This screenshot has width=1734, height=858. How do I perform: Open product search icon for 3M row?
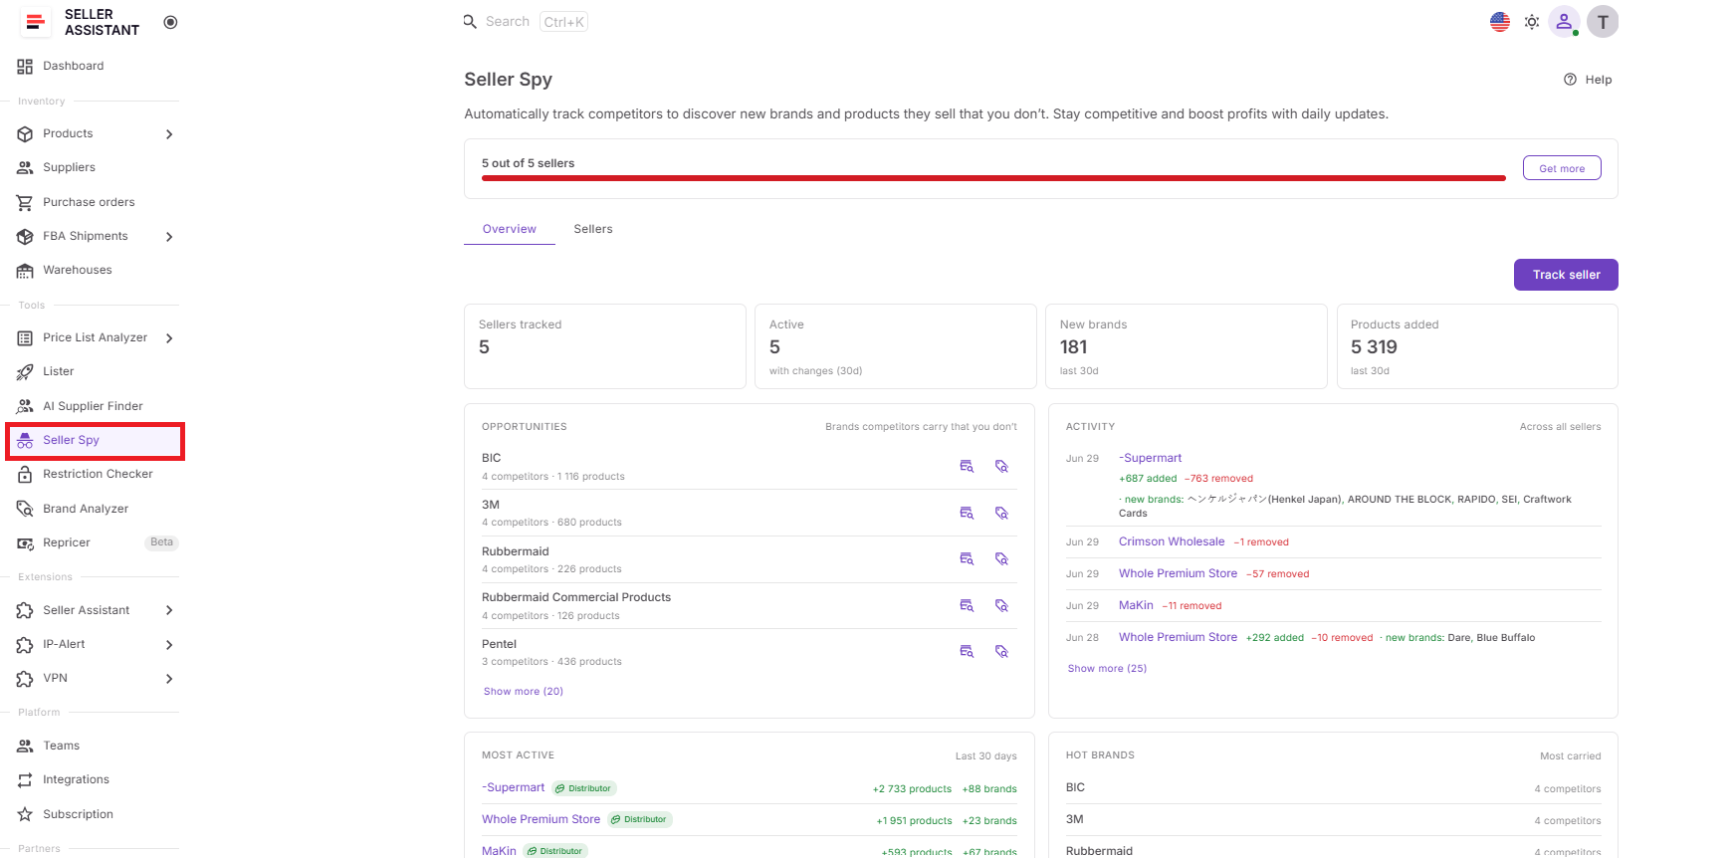(x=967, y=513)
